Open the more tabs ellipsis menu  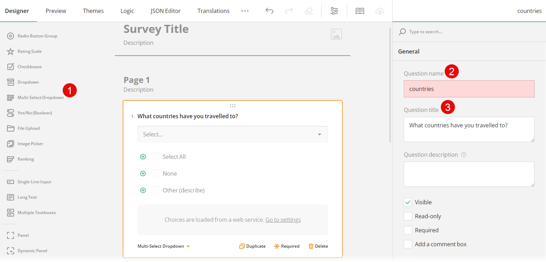[x=245, y=11]
